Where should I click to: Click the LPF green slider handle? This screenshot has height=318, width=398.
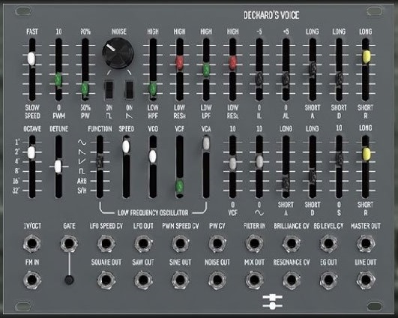click(206, 69)
